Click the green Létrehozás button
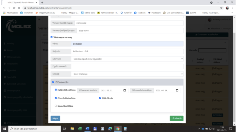Image resolution: width=237 pixels, height=132 pixels. coord(177,118)
